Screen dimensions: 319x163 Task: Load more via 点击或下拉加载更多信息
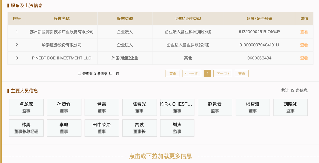click(160, 156)
